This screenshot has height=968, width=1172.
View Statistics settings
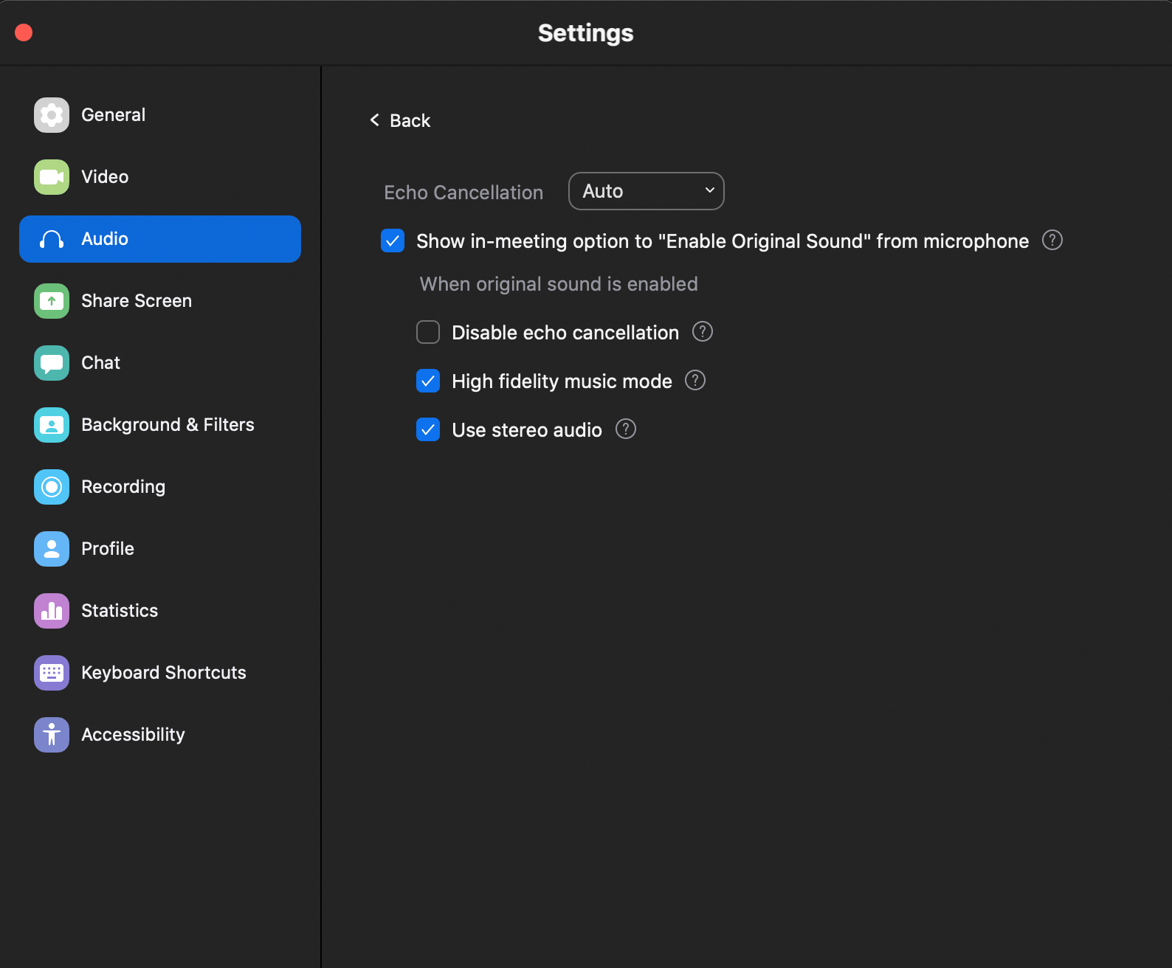(160, 611)
